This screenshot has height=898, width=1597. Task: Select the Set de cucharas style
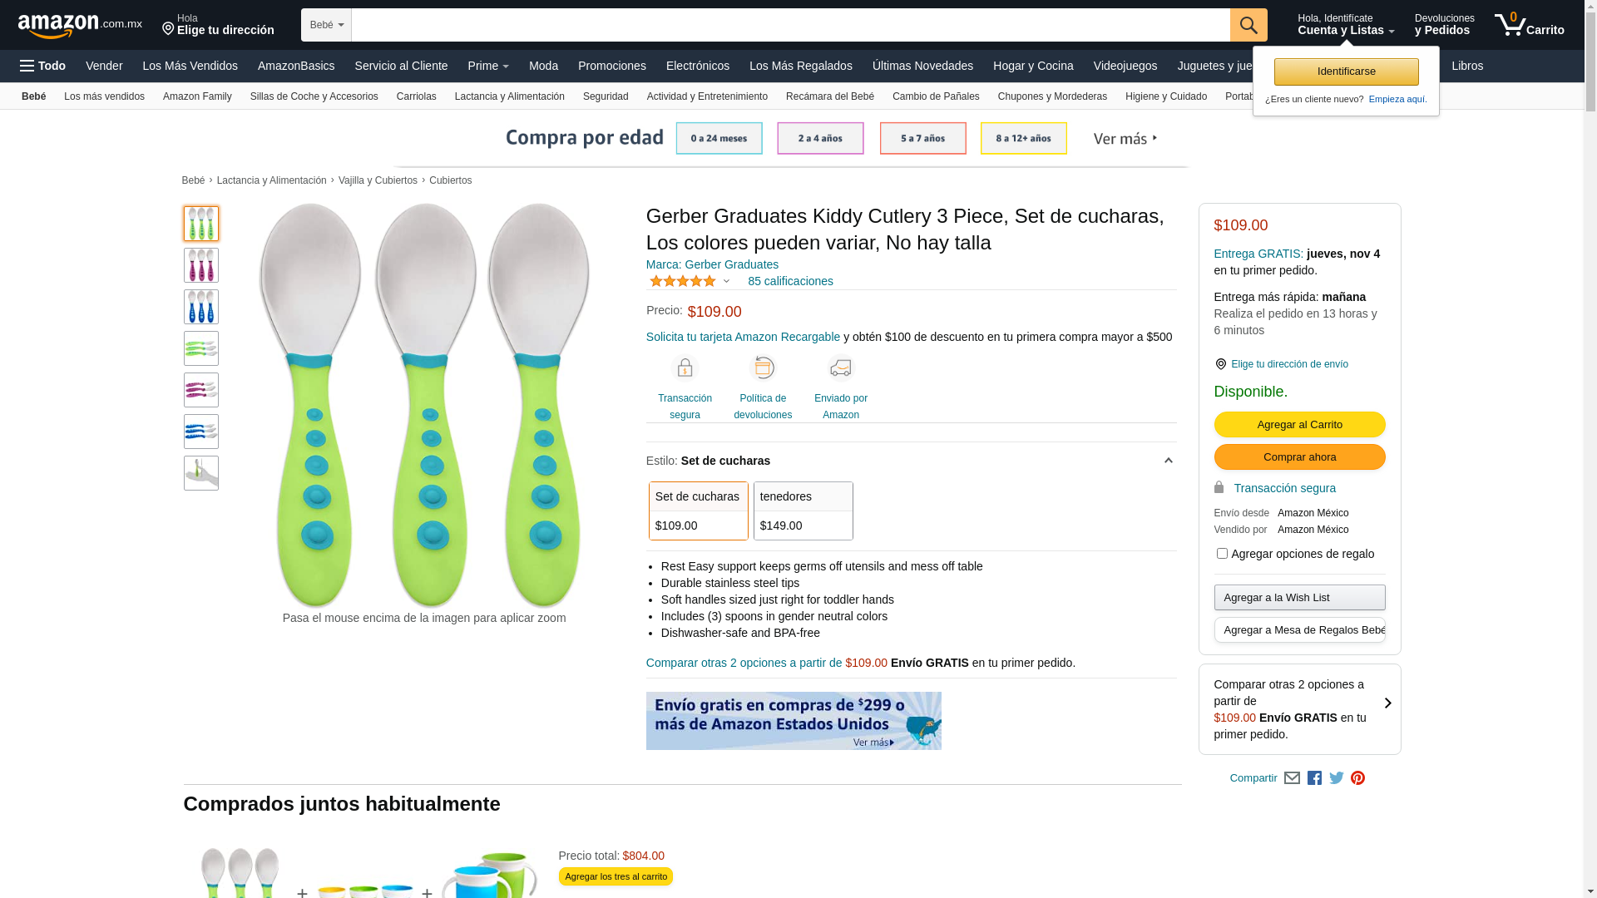[x=698, y=511]
